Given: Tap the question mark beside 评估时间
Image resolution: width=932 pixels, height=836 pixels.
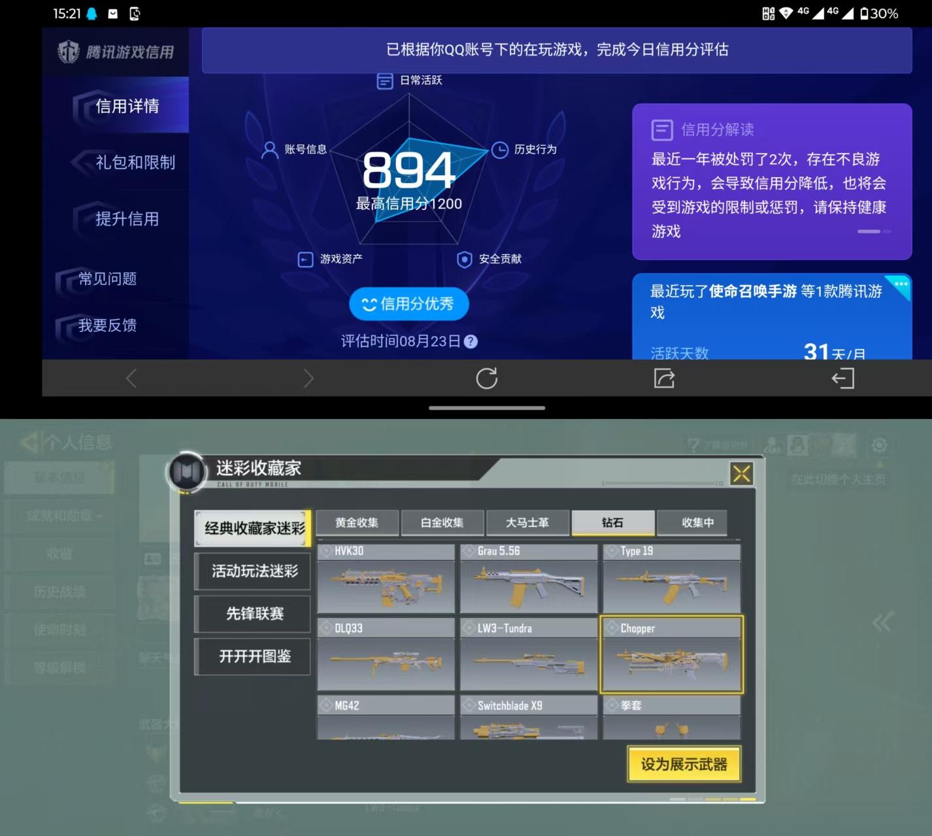Looking at the screenshot, I should coord(471,341).
